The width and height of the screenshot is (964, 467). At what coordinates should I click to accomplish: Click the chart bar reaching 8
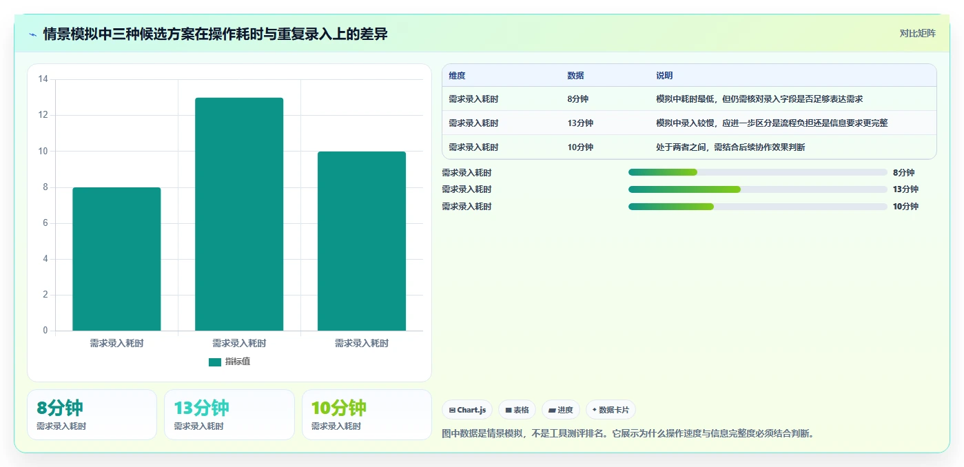click(116, 259)
